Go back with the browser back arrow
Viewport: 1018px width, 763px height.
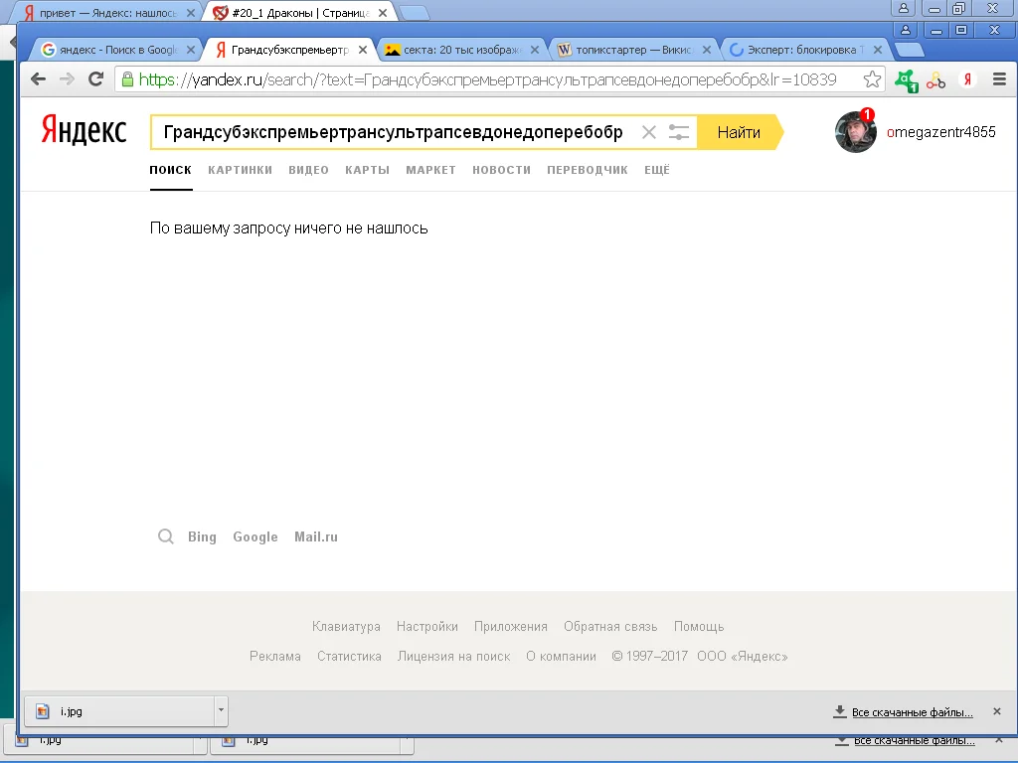click(39, 79)
